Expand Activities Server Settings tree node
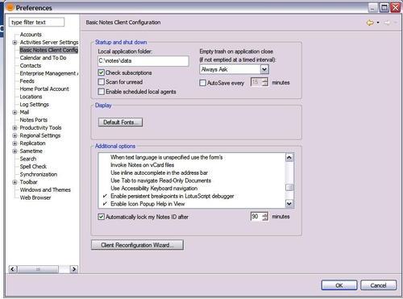403x299 pixels. 15,43
